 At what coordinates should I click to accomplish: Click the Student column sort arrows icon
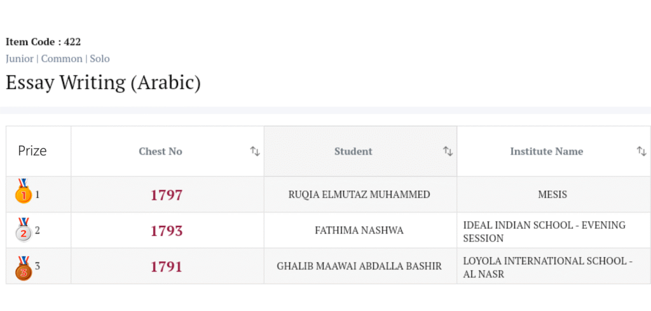coord(448,151)
